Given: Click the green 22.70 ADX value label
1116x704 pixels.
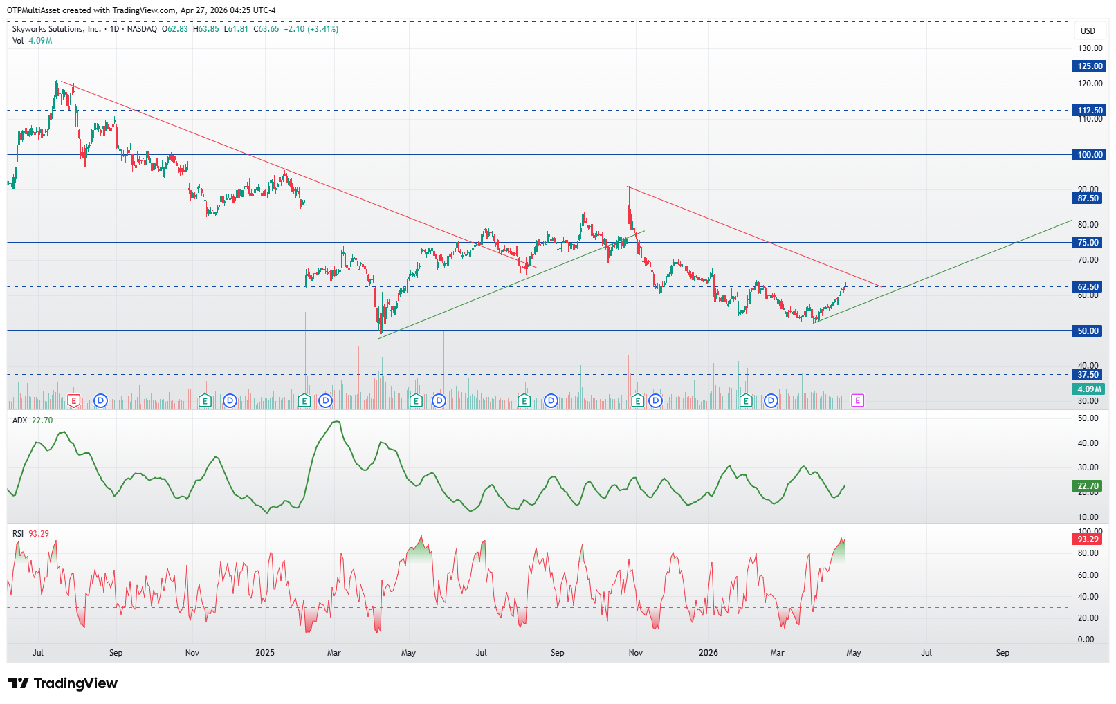Looking at the screenshot, I should click(1088, 486).
